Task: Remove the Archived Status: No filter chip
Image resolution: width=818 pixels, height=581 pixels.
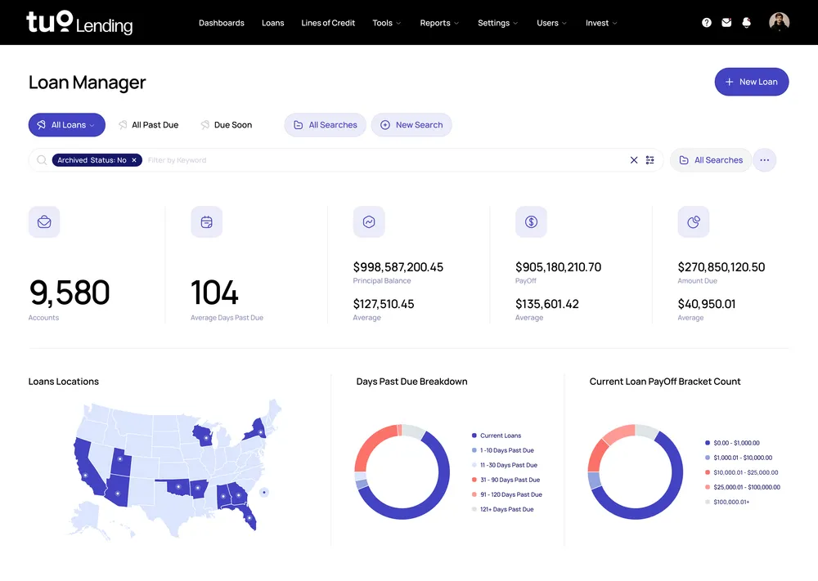Action: pos(133,160)
